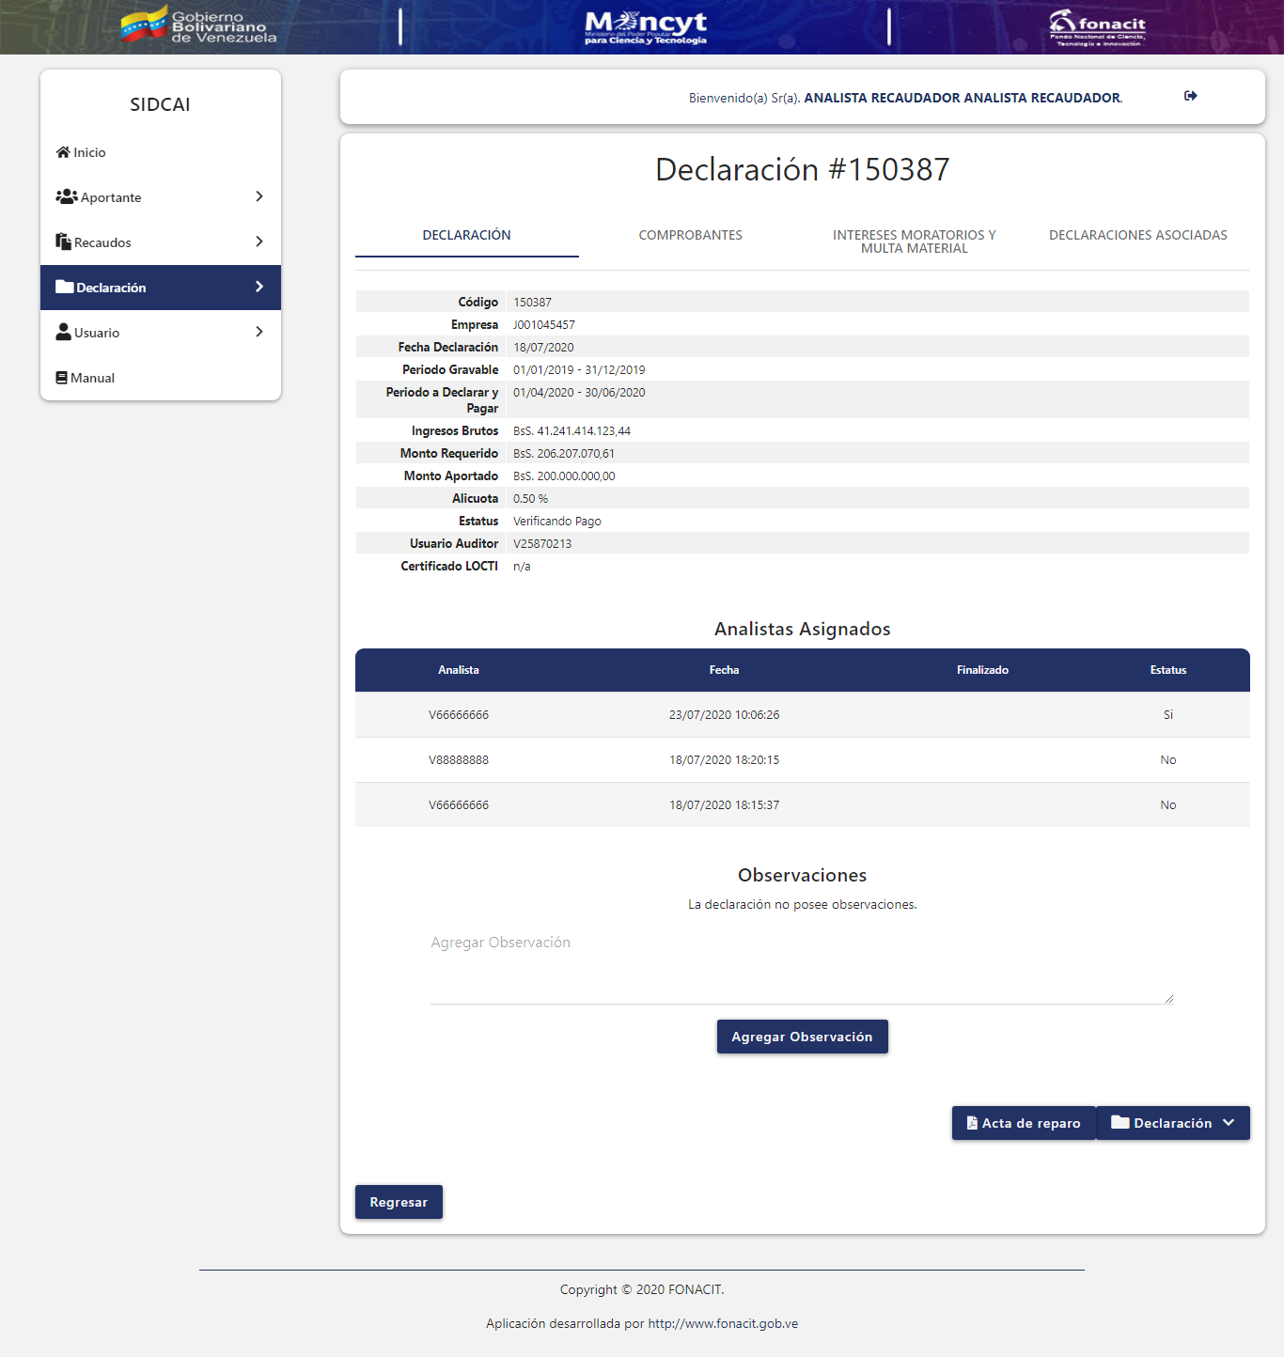This screenshot has height=1357, width=1284.
Task: Open Intereses Moratorios y Multa Material tab
Action: point(914,242)
